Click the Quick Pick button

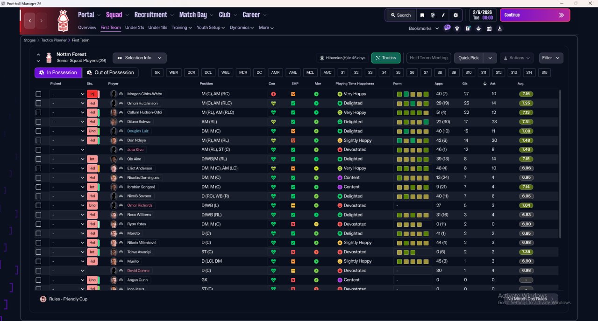(469, 58)
